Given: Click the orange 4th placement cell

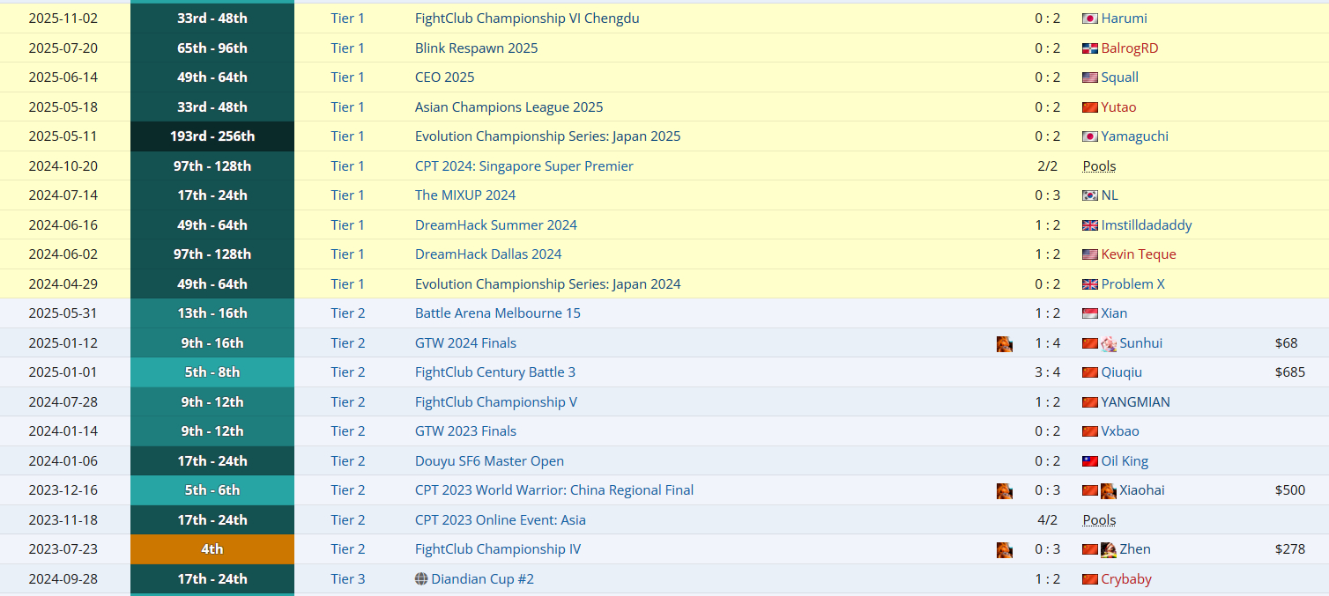Looking at the screenshot, I should click(212, 549).
